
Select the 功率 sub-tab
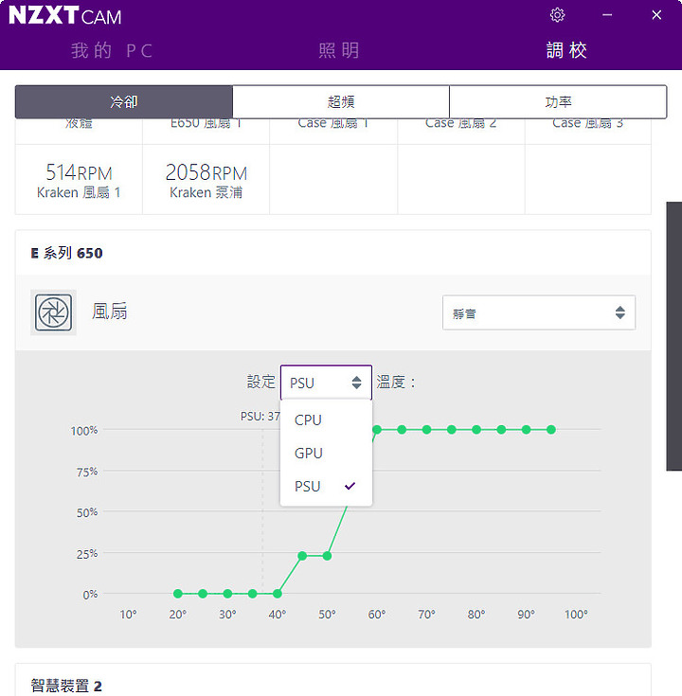click(x=558, y=101)
